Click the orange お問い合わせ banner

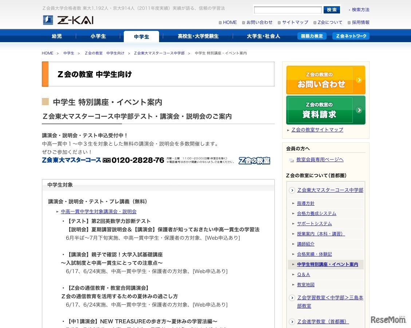point(325,80)
